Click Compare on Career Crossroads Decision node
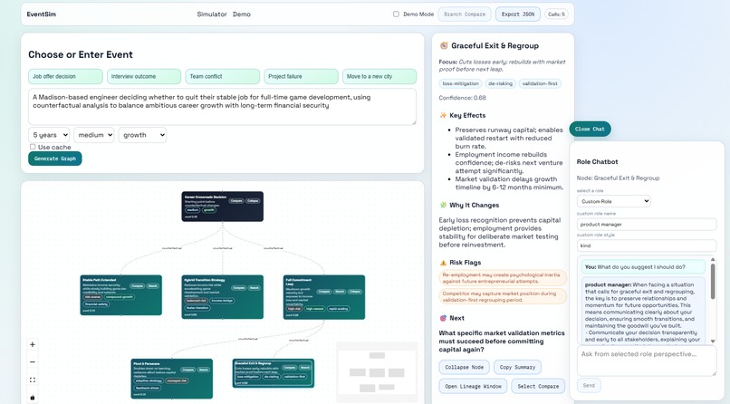Viewport: 730px width, 404px height. (236, 200)
